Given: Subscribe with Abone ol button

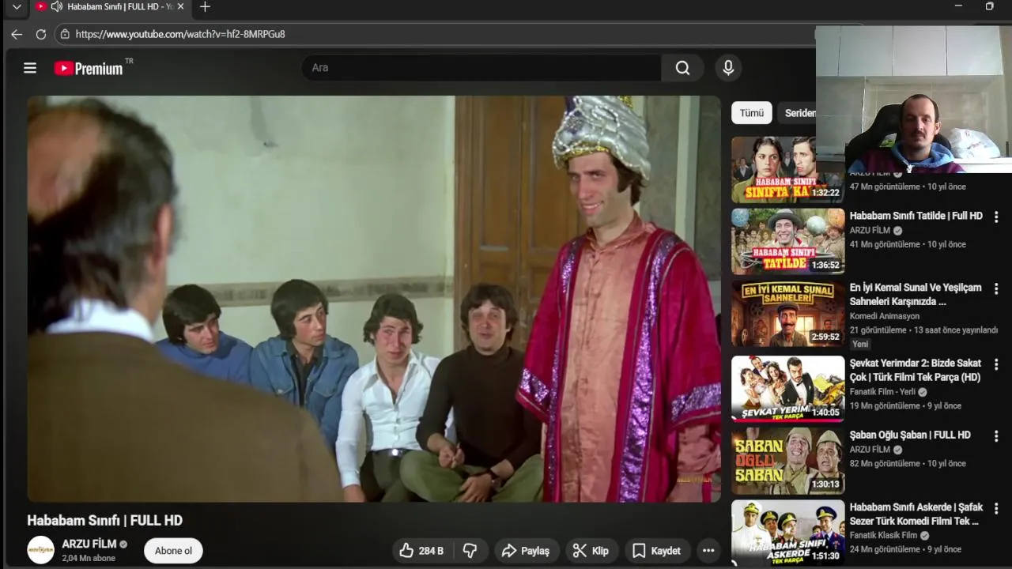Looking at the screenshot, I should (x=173, y=551).
